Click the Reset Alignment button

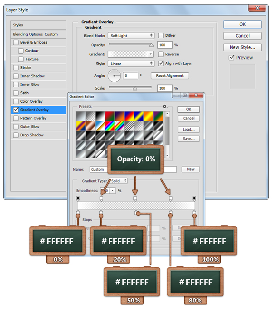click(x=170, y=75)
